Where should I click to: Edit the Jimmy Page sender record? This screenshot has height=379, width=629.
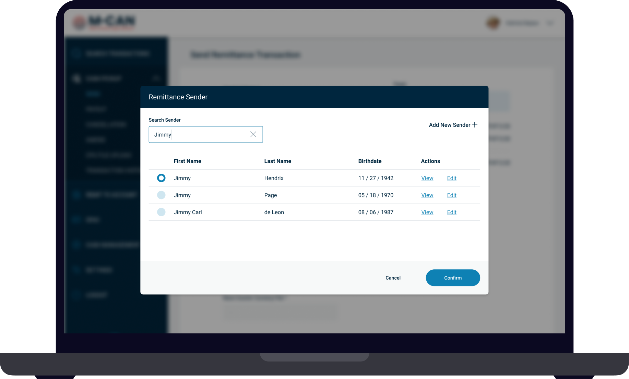(x=452, y=195)
